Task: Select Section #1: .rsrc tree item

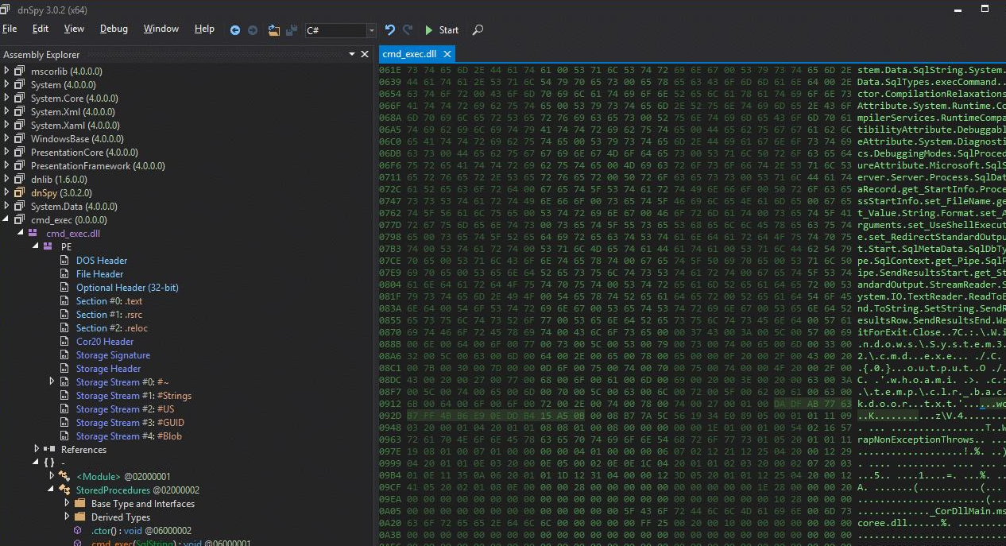Action: pos(110,315)
